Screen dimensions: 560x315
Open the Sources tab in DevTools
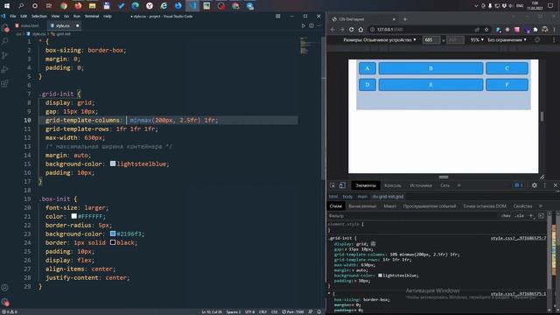click(421, 185)
